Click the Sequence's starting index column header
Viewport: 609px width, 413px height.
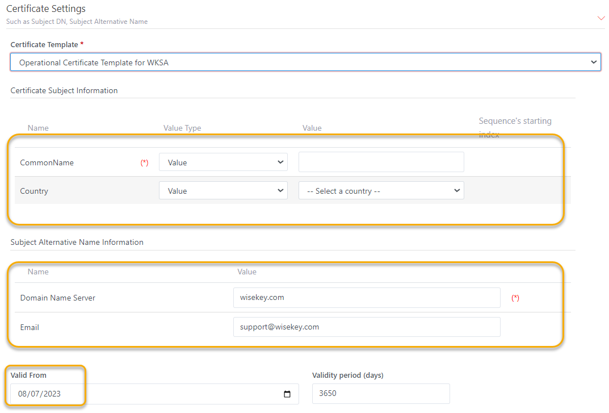point(515,122)
